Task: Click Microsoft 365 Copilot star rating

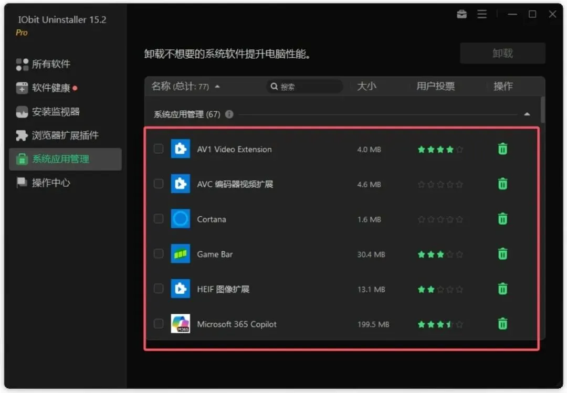Action: pyautogui.click(x=440, y=324)
